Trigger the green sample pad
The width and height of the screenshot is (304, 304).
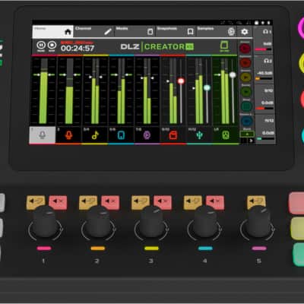tap(245, 91)
